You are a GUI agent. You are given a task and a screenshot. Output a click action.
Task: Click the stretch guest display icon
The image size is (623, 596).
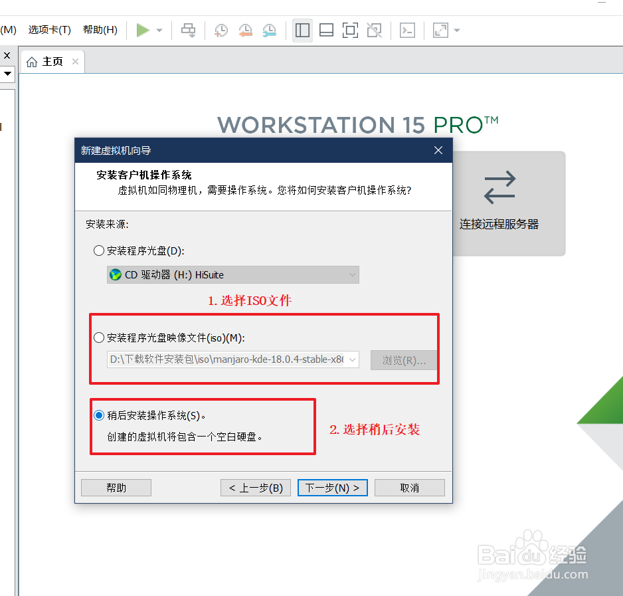tap(440, 30)
